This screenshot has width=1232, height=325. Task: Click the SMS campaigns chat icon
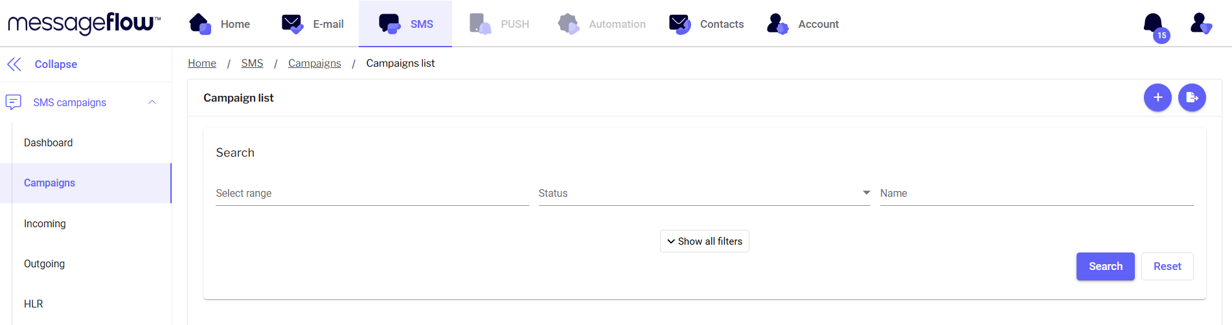14,102
